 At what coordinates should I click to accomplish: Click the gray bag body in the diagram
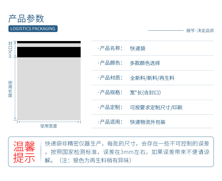(49, 89)
